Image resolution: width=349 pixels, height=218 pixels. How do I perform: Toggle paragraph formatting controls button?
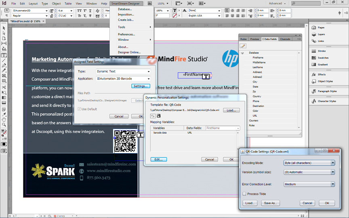(x=7, y=16)
